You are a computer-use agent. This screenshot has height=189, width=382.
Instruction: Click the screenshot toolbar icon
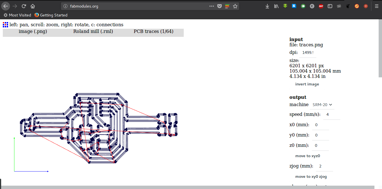click(x=339, y=6)
